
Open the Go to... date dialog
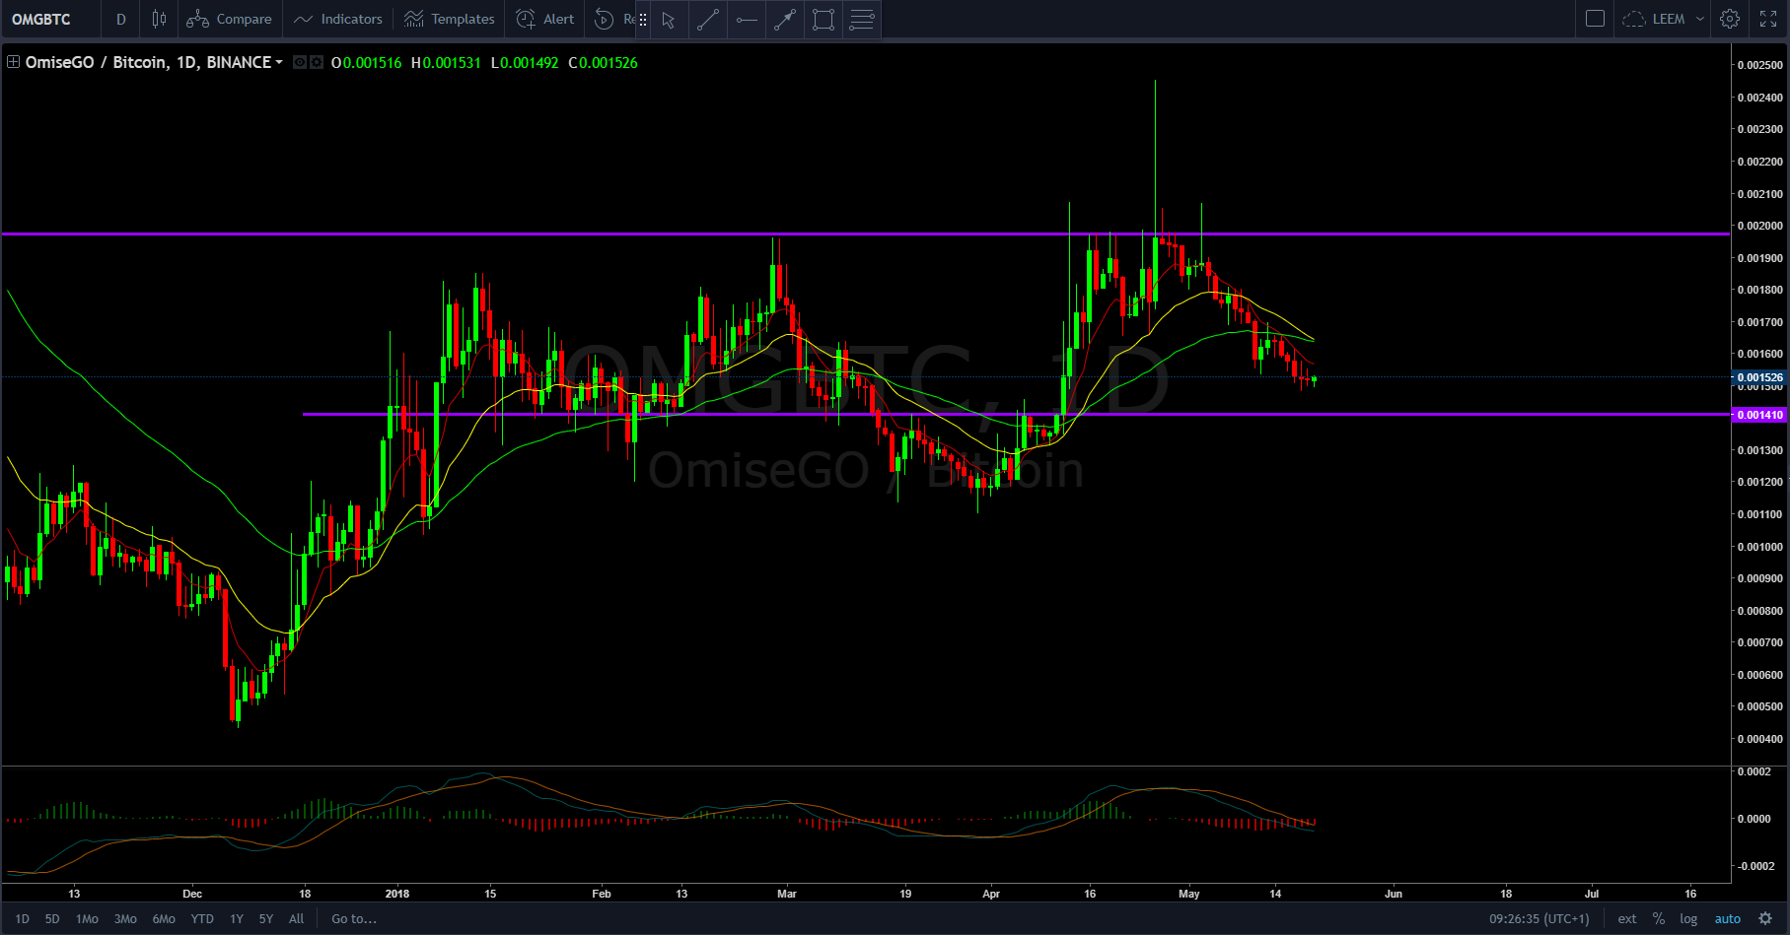pos(354,918)
